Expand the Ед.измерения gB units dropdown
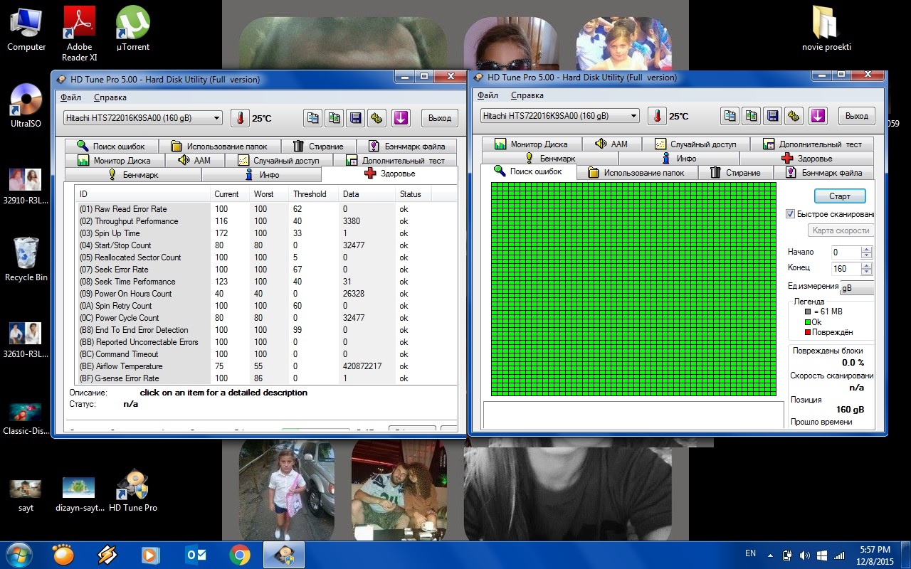This screenshot has height=569, width=911. [856, 288]
